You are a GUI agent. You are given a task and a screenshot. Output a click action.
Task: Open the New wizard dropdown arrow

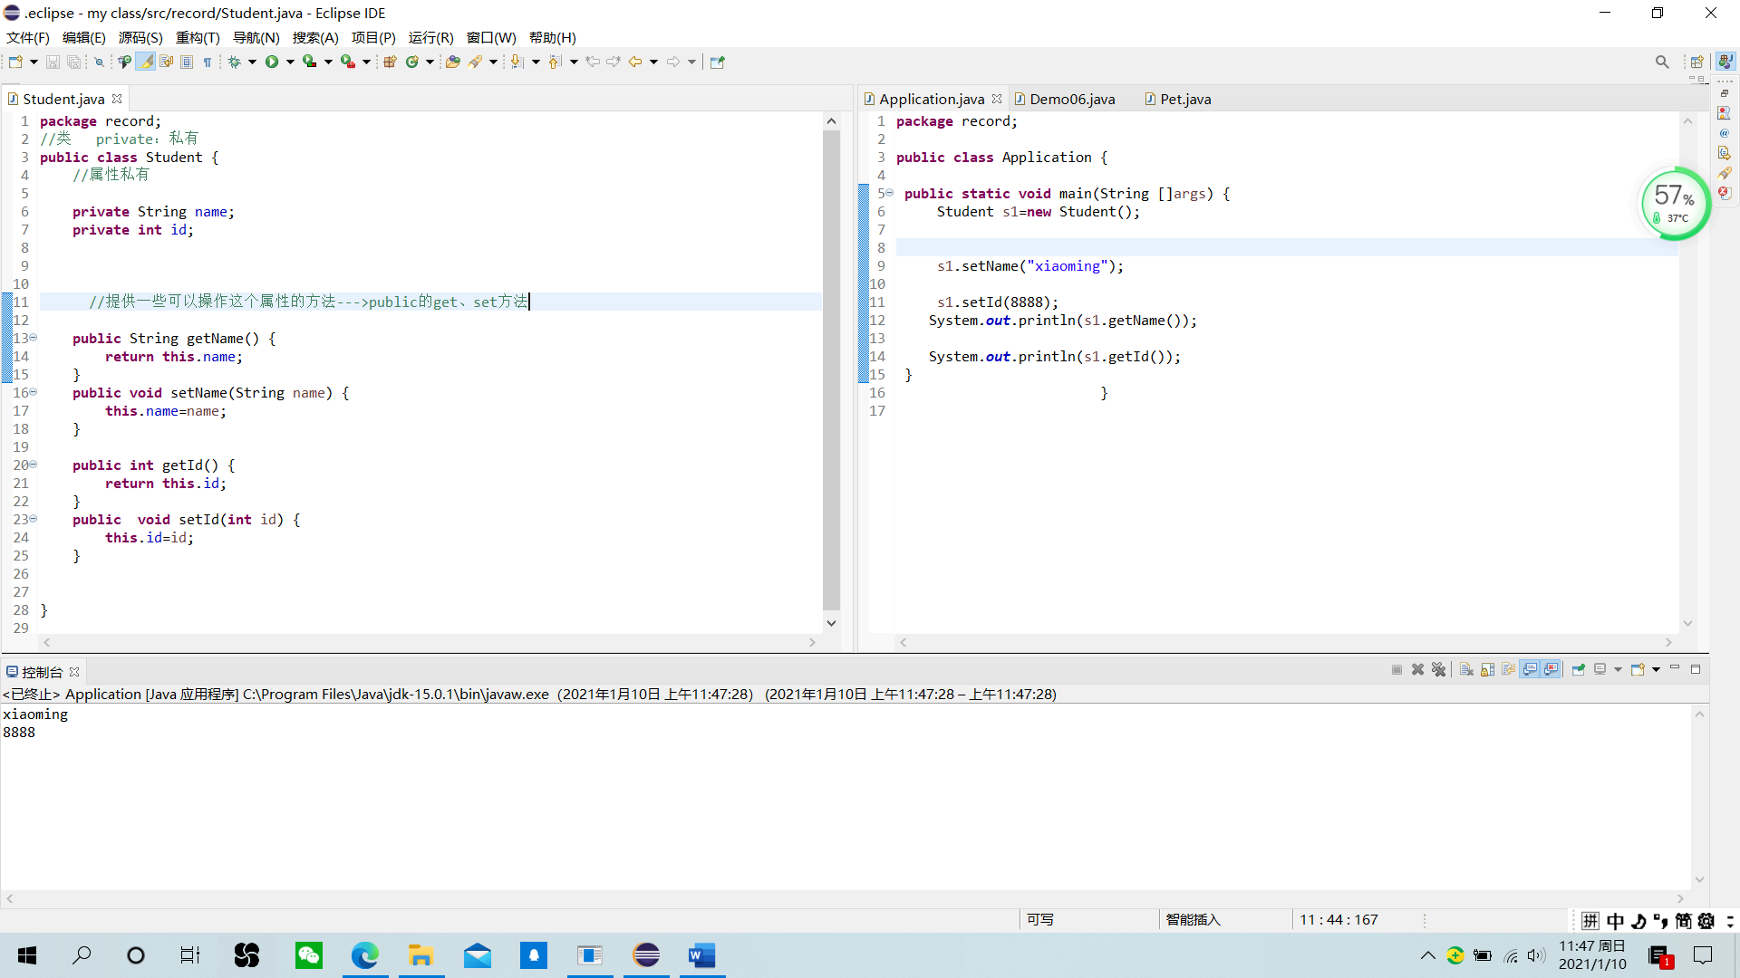point(34,62)
